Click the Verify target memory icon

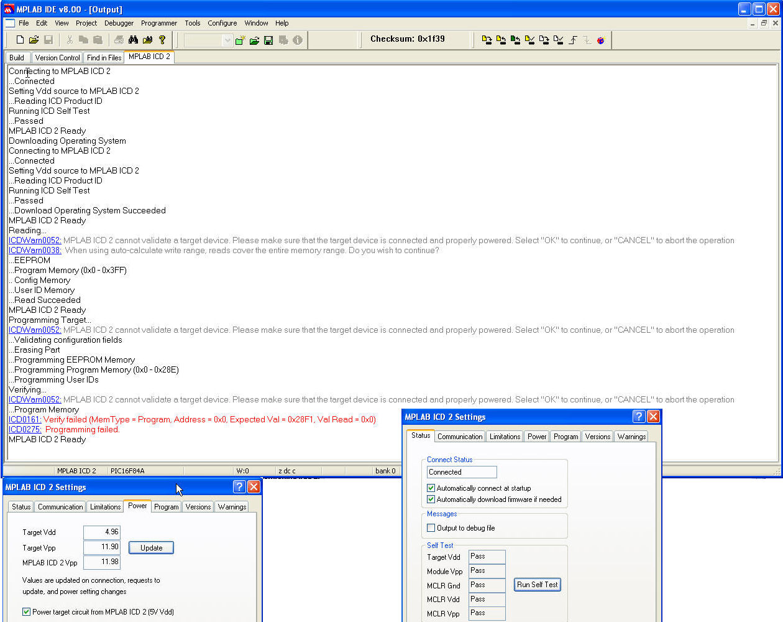click(x=529, y=40)
